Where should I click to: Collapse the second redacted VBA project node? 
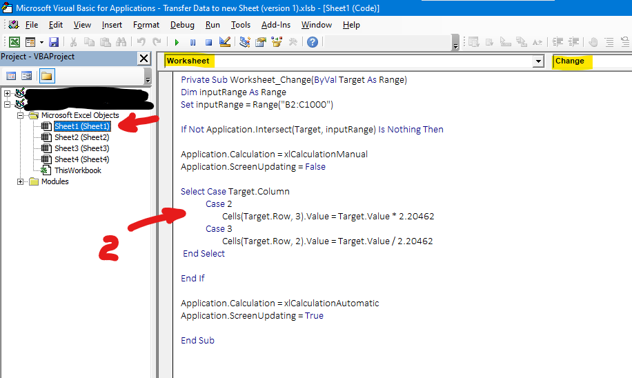pyautogui.click(x=7, y=105)
